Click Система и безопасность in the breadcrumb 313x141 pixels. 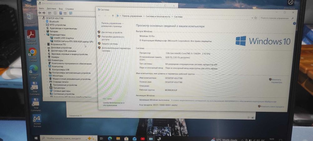pos(158,17)
